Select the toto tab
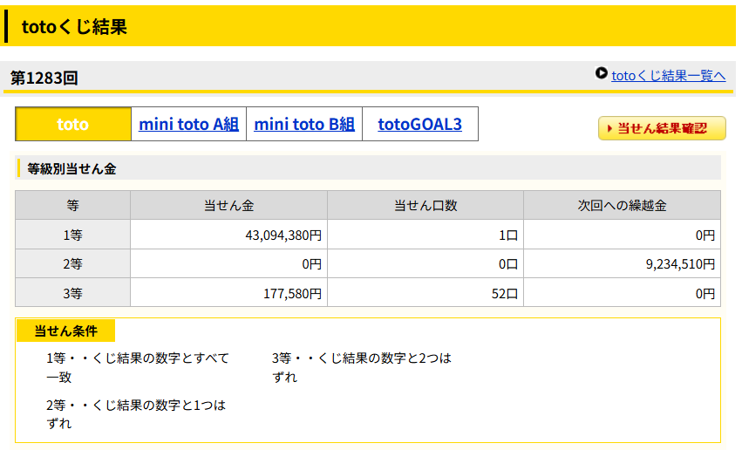 [x=73, y=124]
